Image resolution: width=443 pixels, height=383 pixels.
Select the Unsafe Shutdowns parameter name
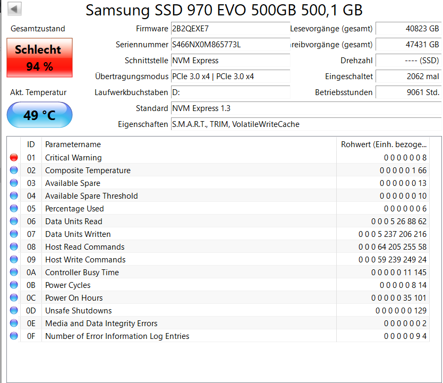[x=79, y=310]
